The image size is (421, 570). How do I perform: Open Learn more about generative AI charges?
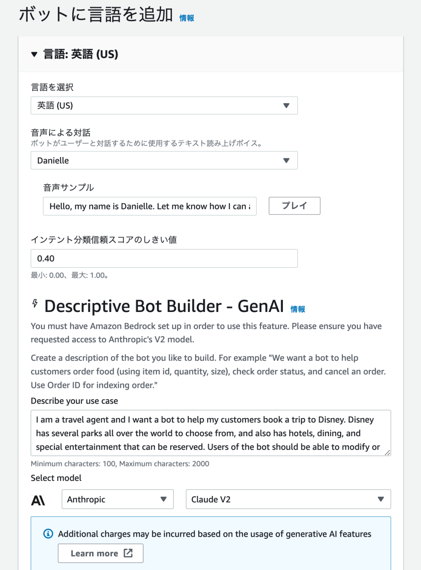100,553
